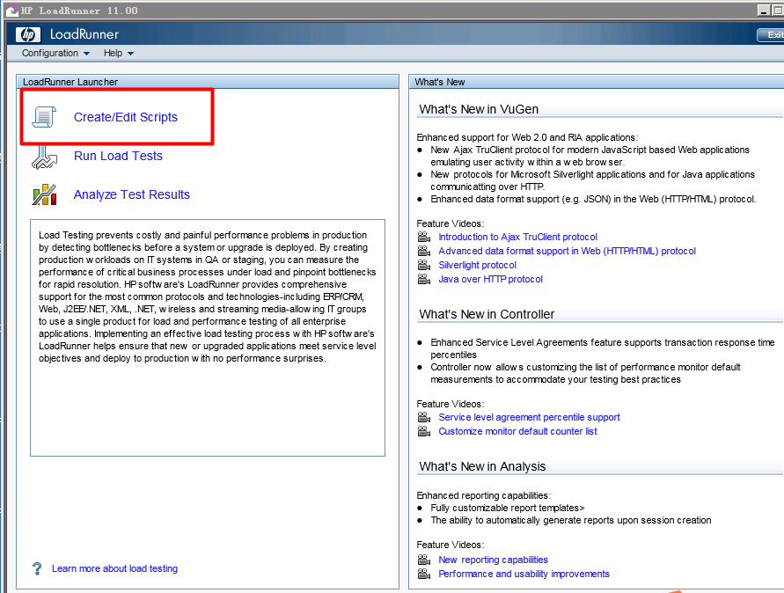Click video icon beside Java over HTTP protocol
Image resolution: width=784 pixels, height=593 pixels.
click(424, 279)
